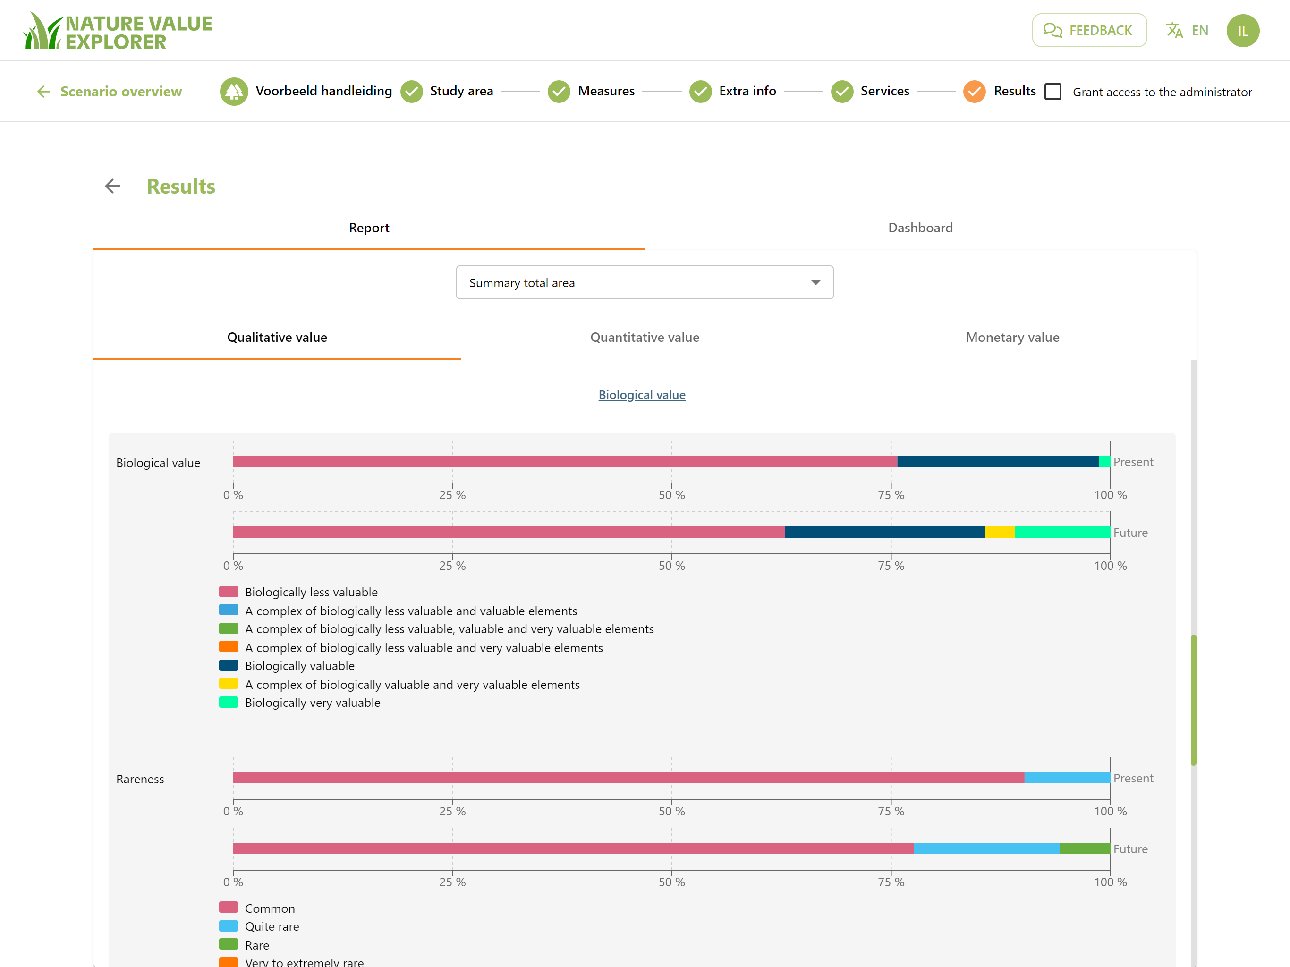Expand dropdown using its arrow indicator

tap(815, 283)
